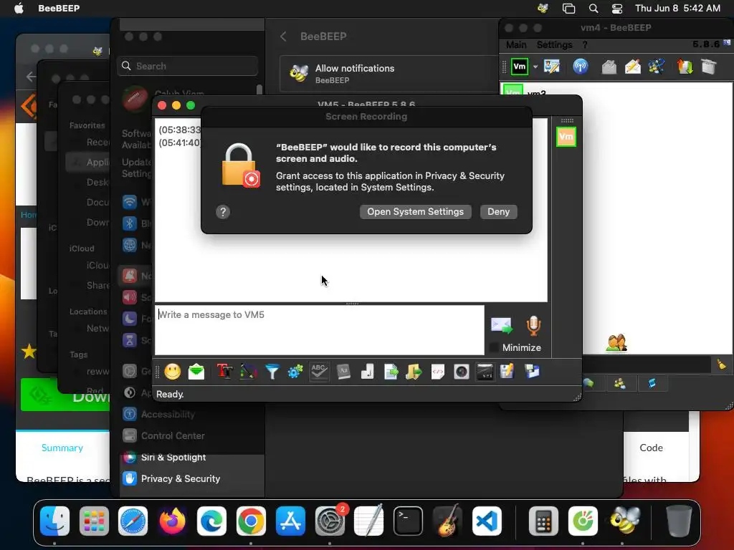The height and width of the screenshot is (550, 734).
Task: Click save chat icon (floppy with pencil)
Action: click(x=507, y=372)
